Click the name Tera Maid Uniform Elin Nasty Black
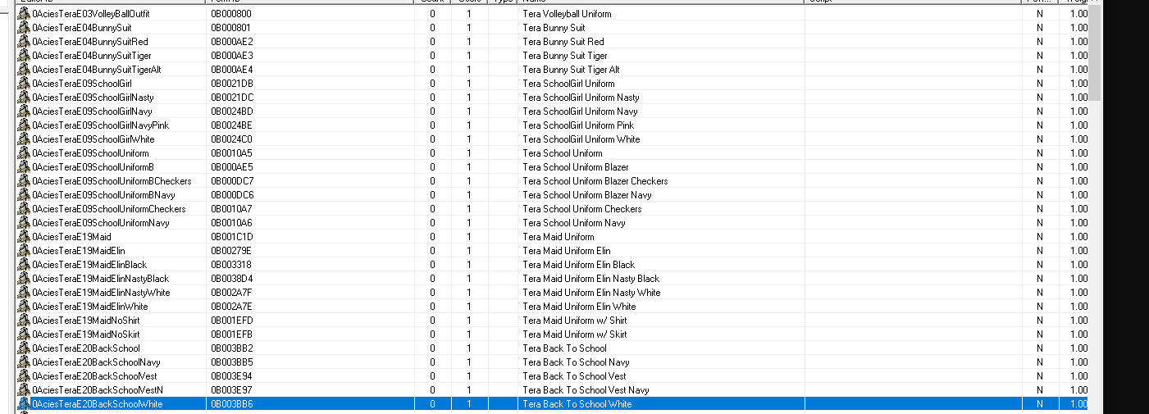1149x414 pixels. tap(591, 279)
